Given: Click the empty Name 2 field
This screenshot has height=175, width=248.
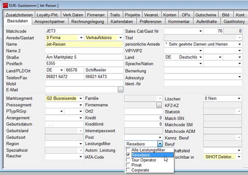Looking at the screenshot, I should [x=84, y=51].
